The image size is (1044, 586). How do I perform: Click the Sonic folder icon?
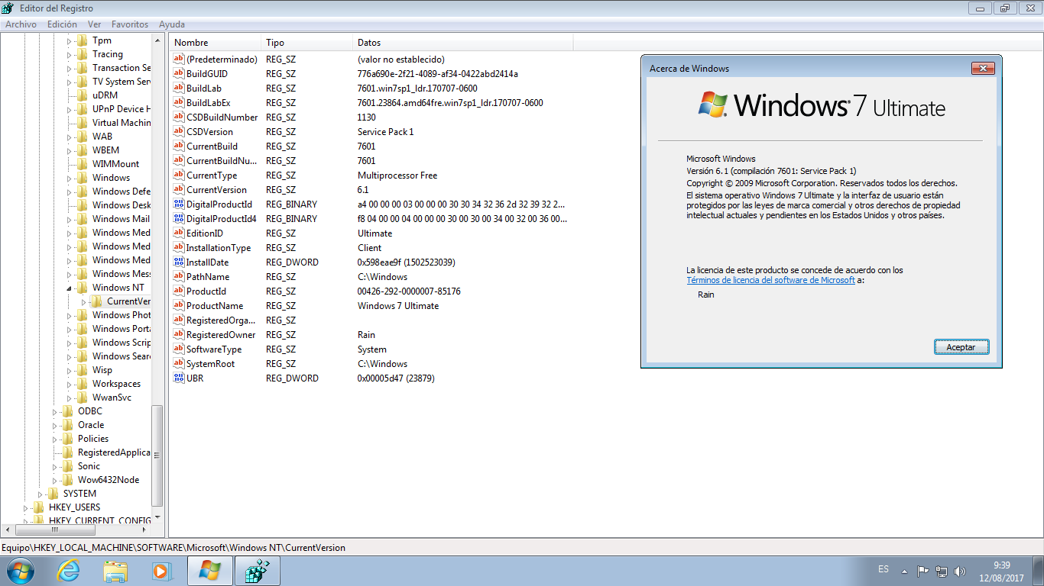pyautogui.click(x=67, y=466)
